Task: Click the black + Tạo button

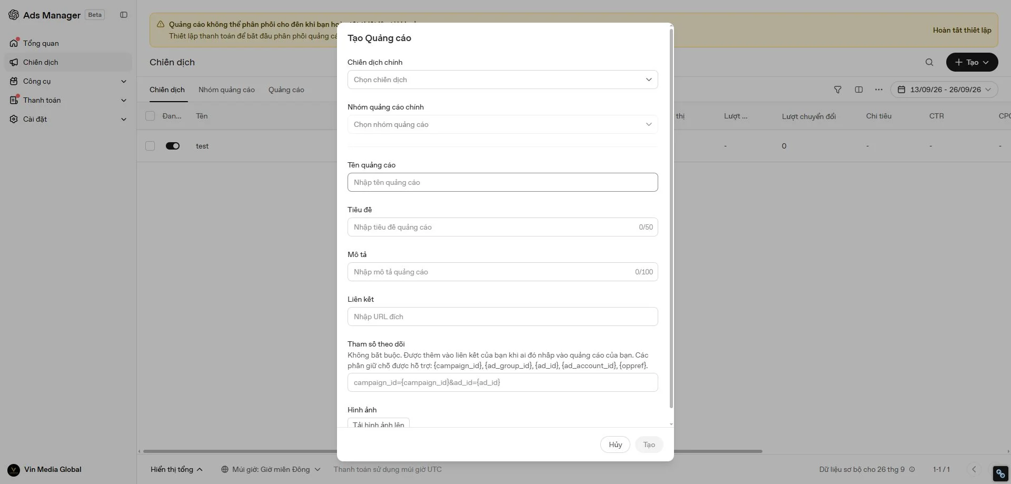Action: (x=972, y=62)
